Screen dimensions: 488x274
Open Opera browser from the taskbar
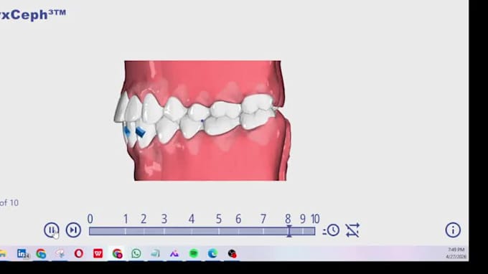[79, 253]
